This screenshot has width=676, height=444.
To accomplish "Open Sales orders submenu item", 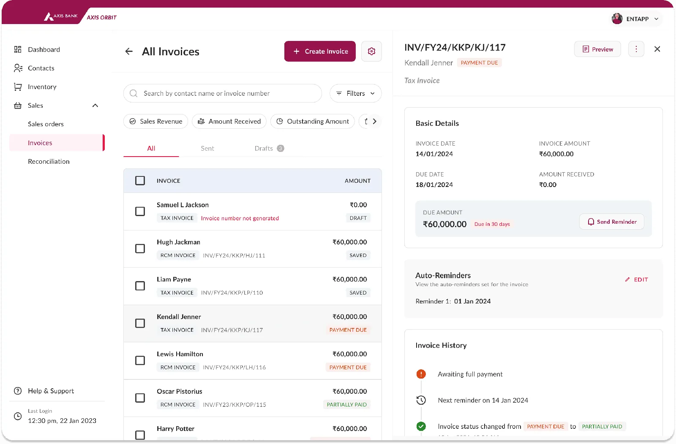I will click(x=46, y=124).
